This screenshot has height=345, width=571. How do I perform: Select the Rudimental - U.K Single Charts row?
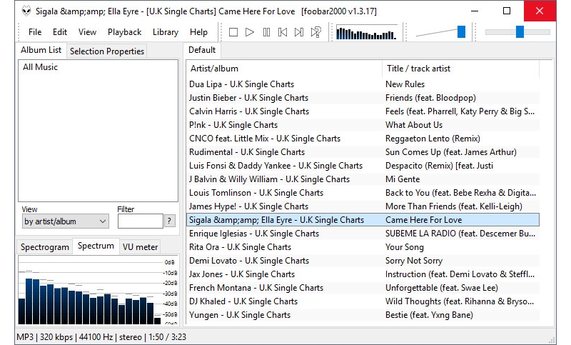tap(363, 152)
